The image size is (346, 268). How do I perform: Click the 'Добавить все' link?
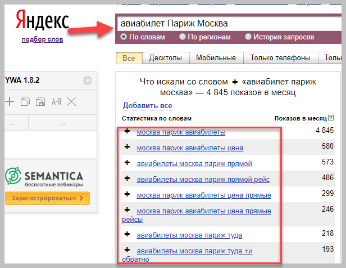click(147, 106)
